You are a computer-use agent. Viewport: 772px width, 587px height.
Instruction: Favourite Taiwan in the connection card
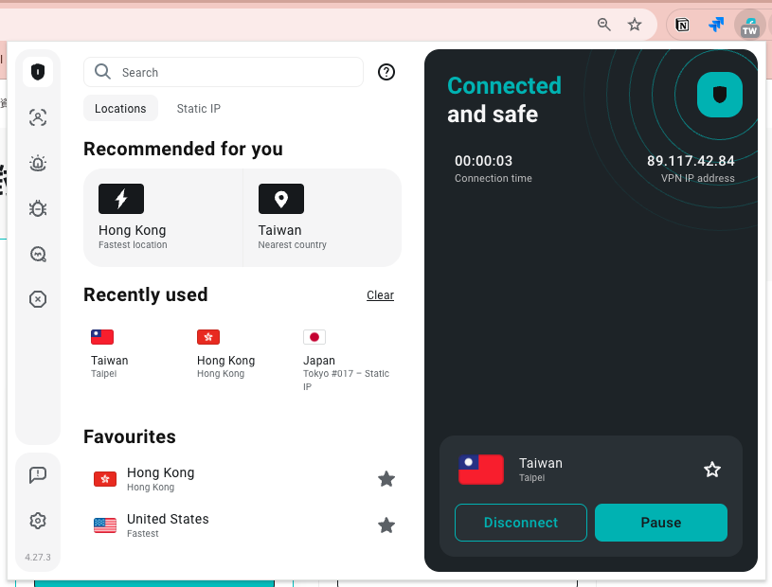[711, 469]
